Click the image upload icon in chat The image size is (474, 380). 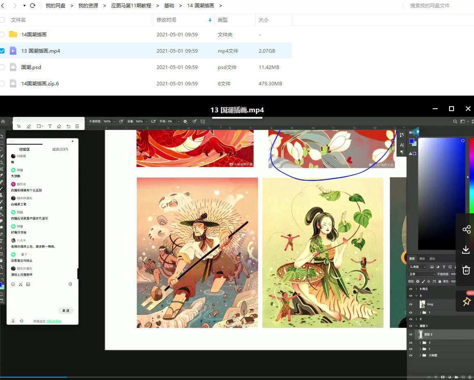28,284
